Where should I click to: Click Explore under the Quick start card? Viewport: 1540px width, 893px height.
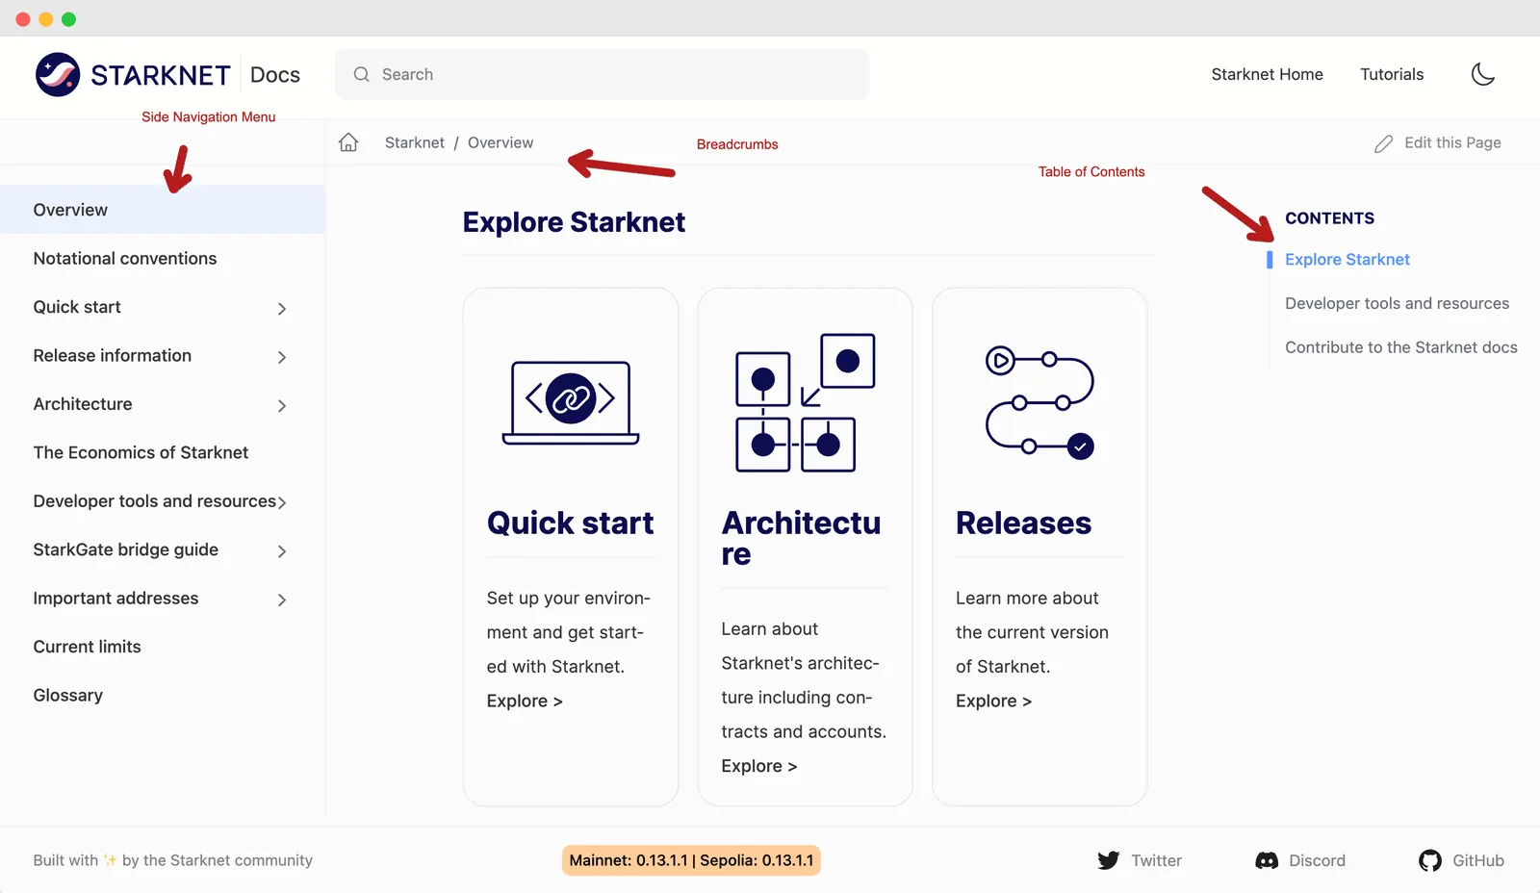(x=524, y=701)
